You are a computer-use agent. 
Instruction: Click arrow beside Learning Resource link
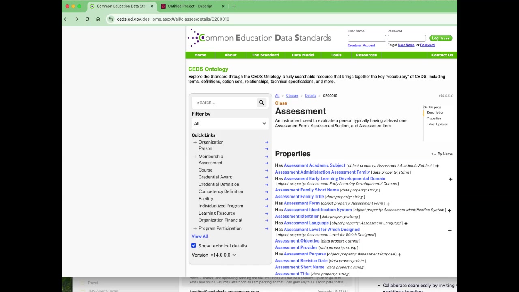pos(266,213)
